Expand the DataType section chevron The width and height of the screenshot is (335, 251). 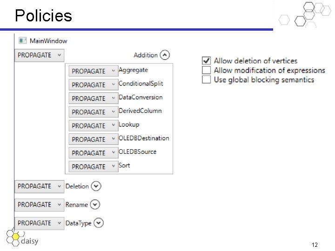pyautogui.click(x=99, y=223)
